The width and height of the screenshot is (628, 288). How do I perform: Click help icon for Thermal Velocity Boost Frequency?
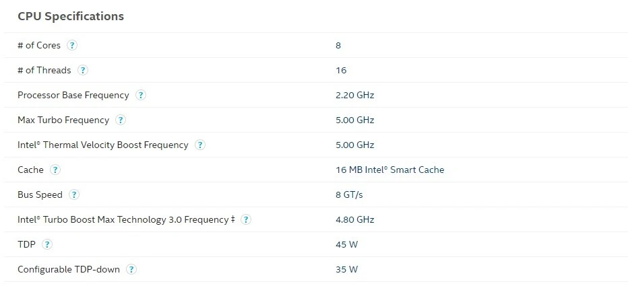pyautogui.click(x=200, y=145)
